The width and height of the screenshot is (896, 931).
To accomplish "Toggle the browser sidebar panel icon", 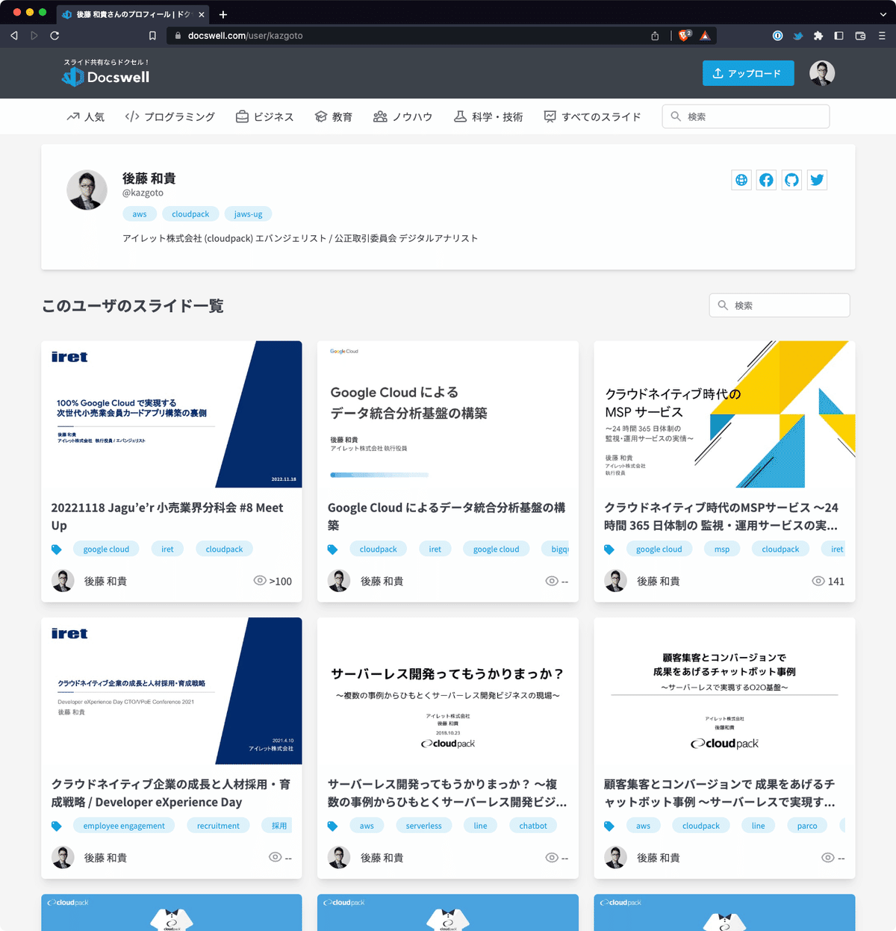I will click(x=839, y=35).
